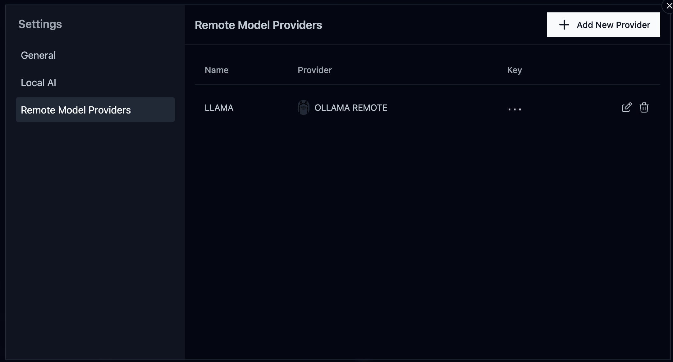Click the edit pencil icon for LLAMA
This screenshot has width=673, height=362.
(626, 107)
